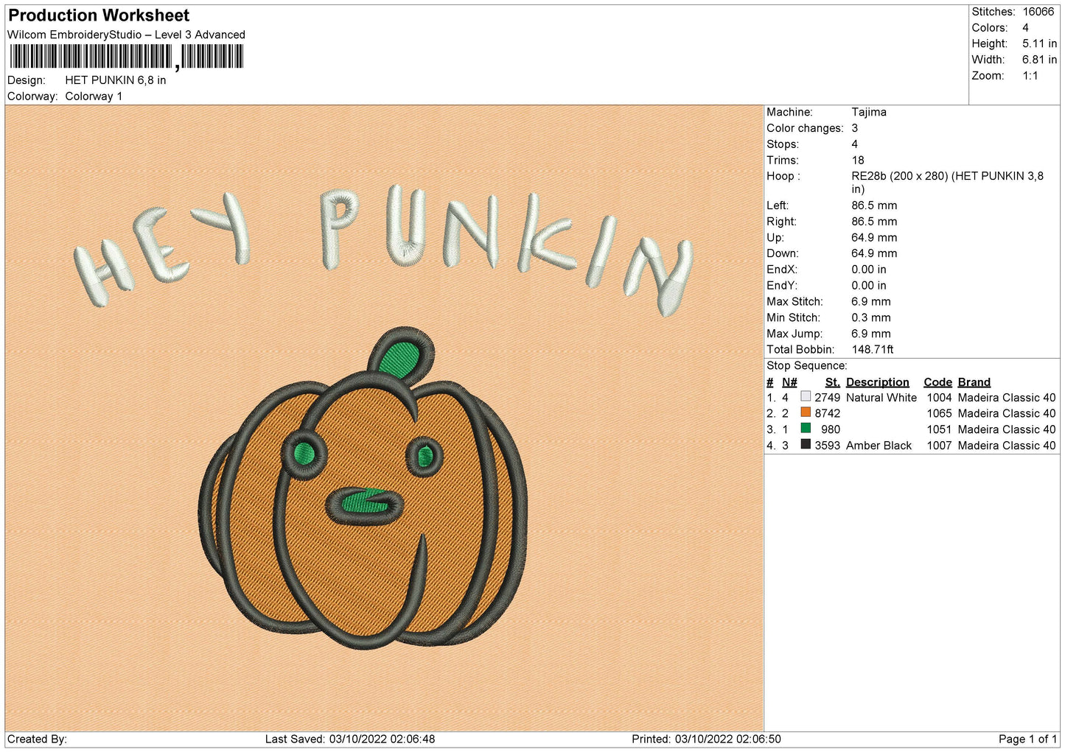Image resolution: width=1065 pixels, height=752 pixels.
Task: Click the 'Brand' column header
Action: pos(974,382)
